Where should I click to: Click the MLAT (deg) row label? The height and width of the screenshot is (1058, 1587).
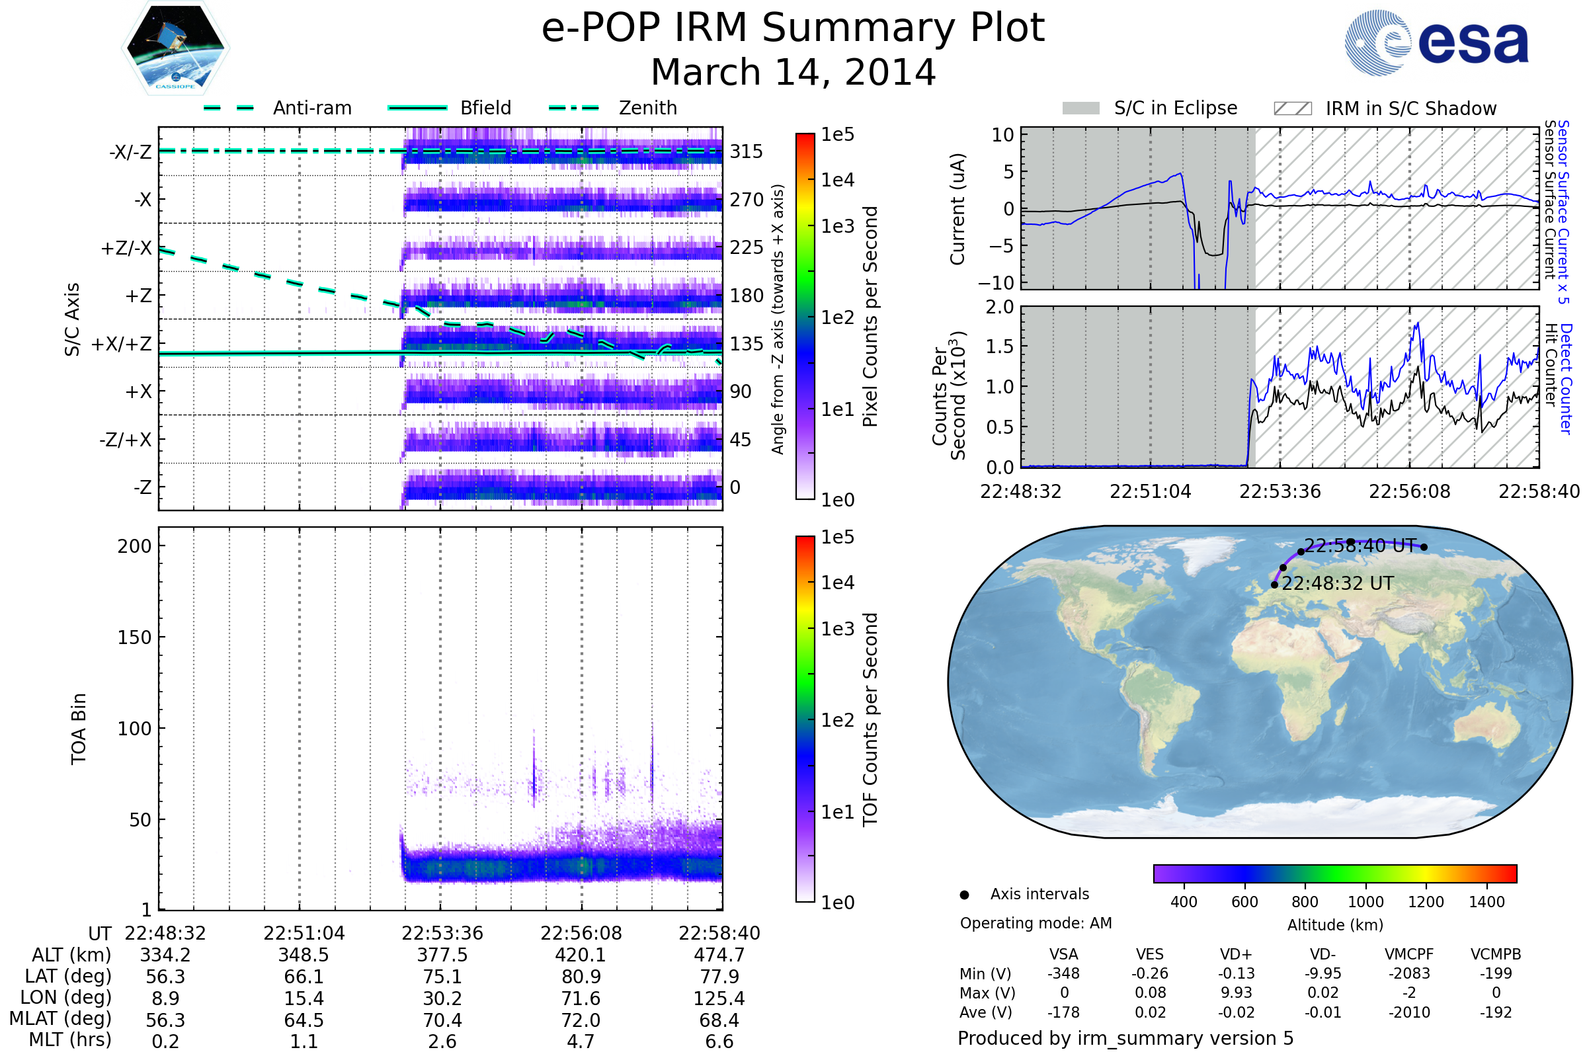tap(61, 1018)
